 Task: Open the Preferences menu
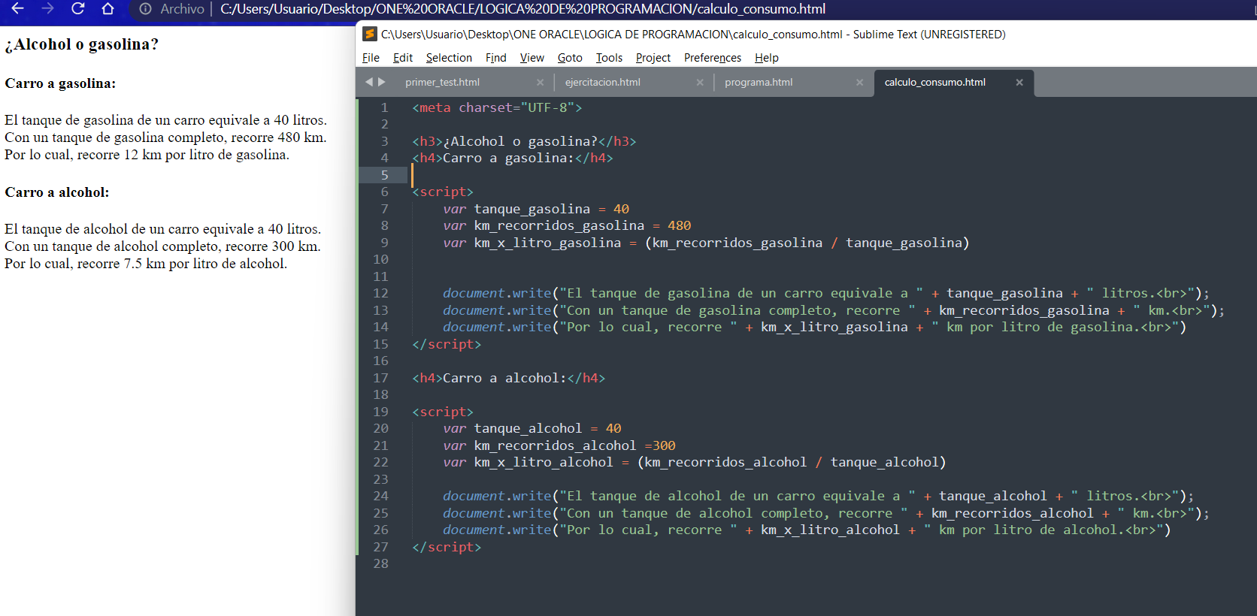tap(713, 58)
